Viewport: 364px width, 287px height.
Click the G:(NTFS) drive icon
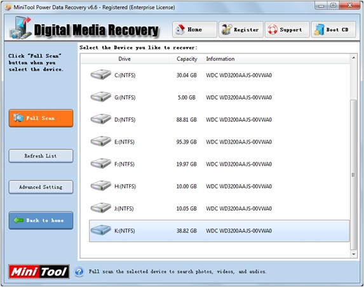point(101,97)
